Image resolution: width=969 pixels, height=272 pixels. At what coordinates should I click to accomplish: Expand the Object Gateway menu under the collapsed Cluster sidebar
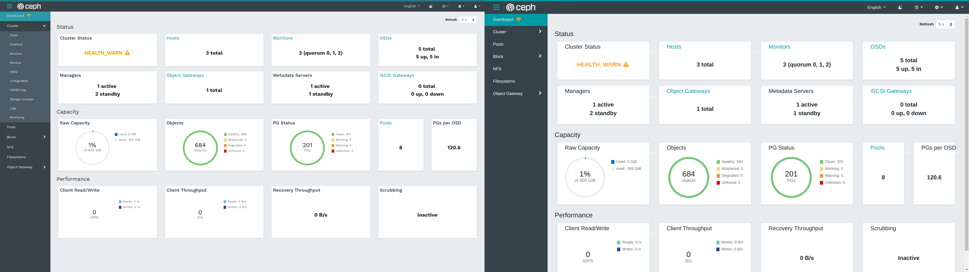point(540,93)
